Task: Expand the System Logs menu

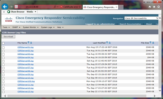Action: (x=48, y=27)
